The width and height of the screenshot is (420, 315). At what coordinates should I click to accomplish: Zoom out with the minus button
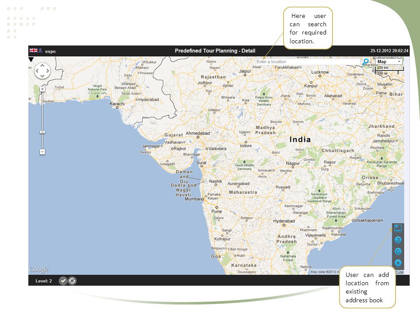tap(42, 152)
